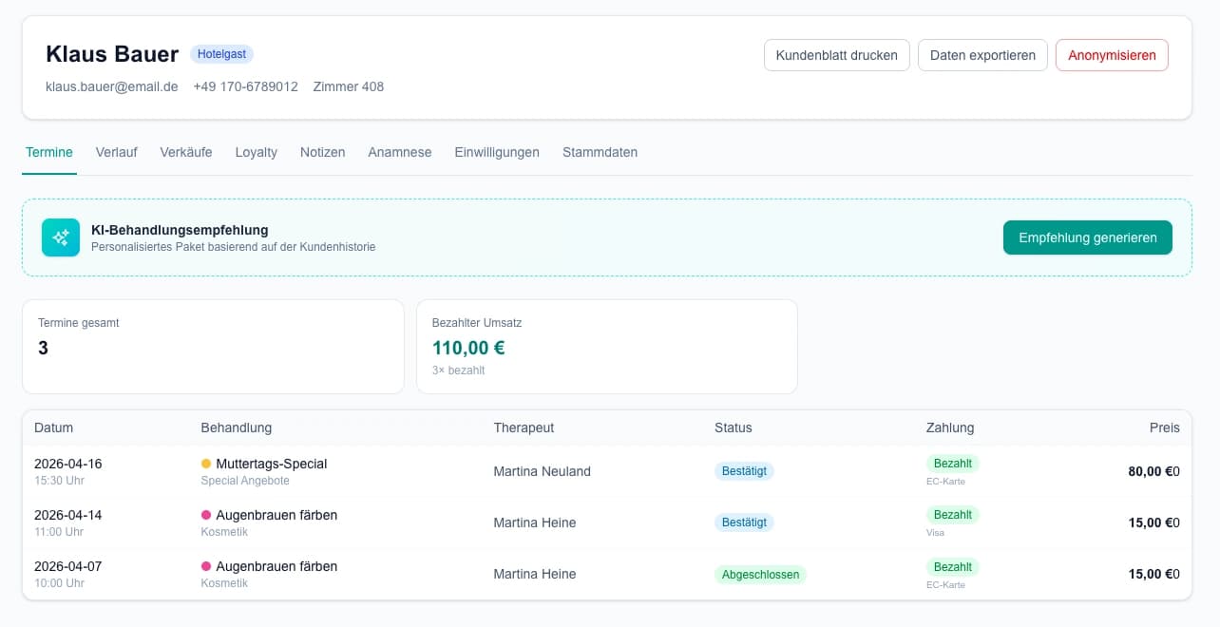The image size is (1220, 627).
Task: Export data with Daten exportieren
Action: pos(982,55)
